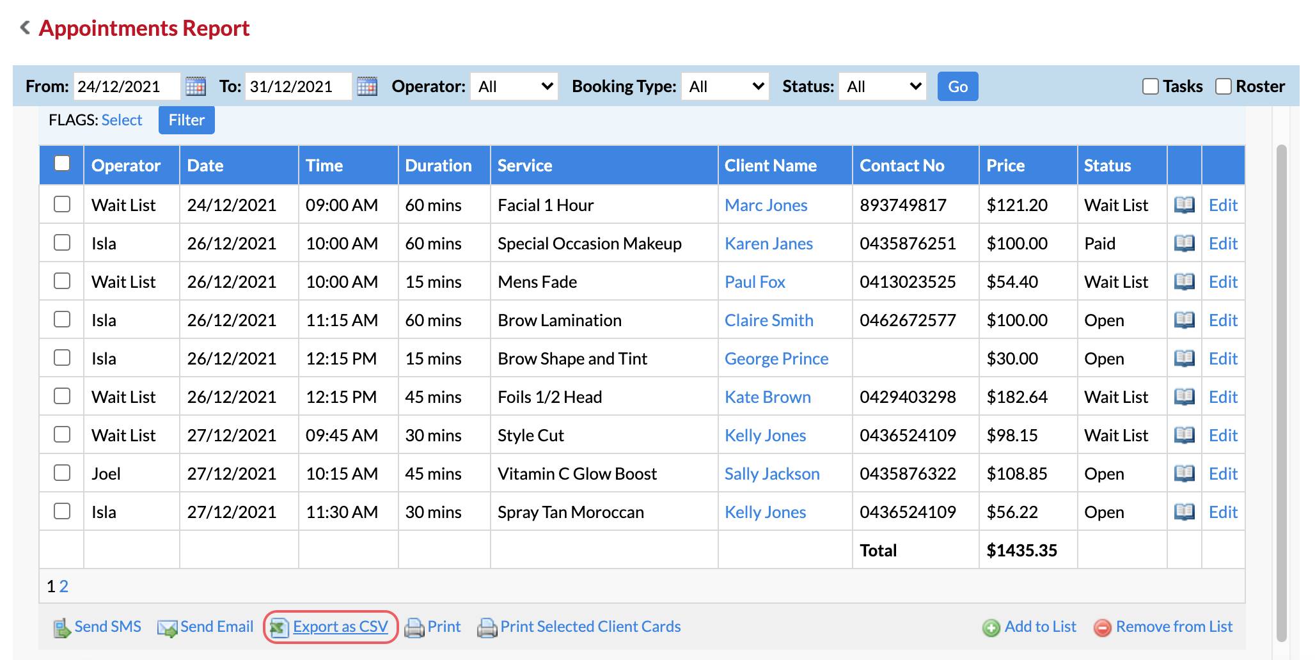Edit the Facial 1 Hour appointment
The width and height of the screenshot is (1315, 660).
click(1223, 205)
